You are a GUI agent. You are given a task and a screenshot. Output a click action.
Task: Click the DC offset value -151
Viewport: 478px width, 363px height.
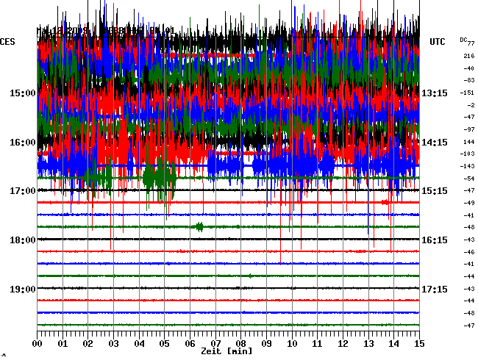click(x=468, y=93)
